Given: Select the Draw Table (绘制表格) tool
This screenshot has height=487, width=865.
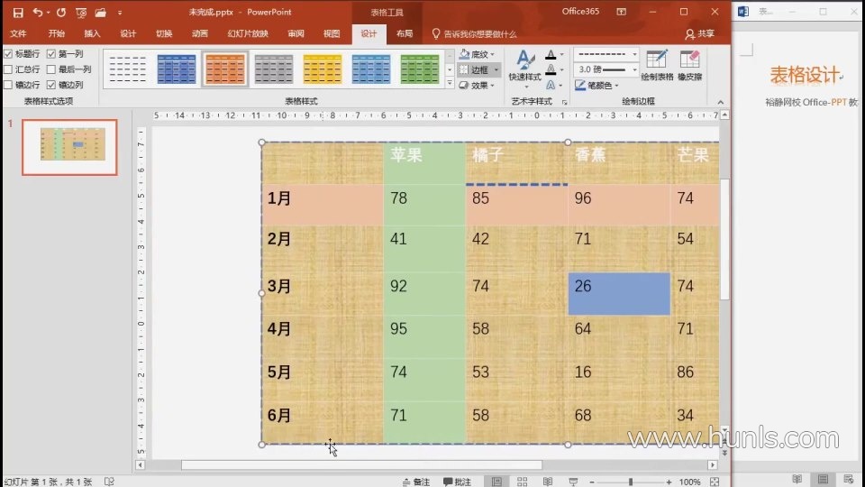Looking at the screenshot, I should pyautogui.click(x=657, y=65).
